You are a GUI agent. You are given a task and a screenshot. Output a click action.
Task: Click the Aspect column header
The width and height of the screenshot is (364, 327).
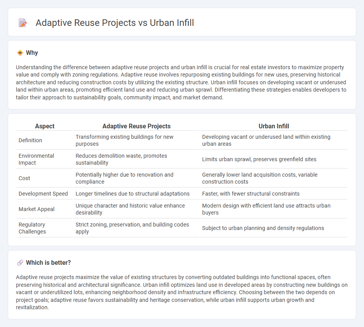(x=45, y=126)
